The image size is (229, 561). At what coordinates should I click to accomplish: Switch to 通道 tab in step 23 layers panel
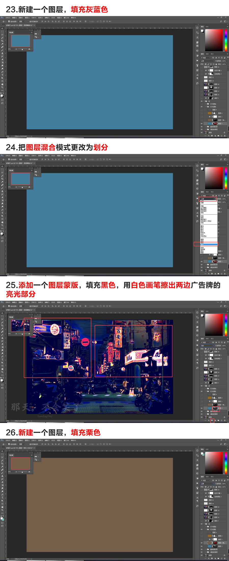click(207, 54)
